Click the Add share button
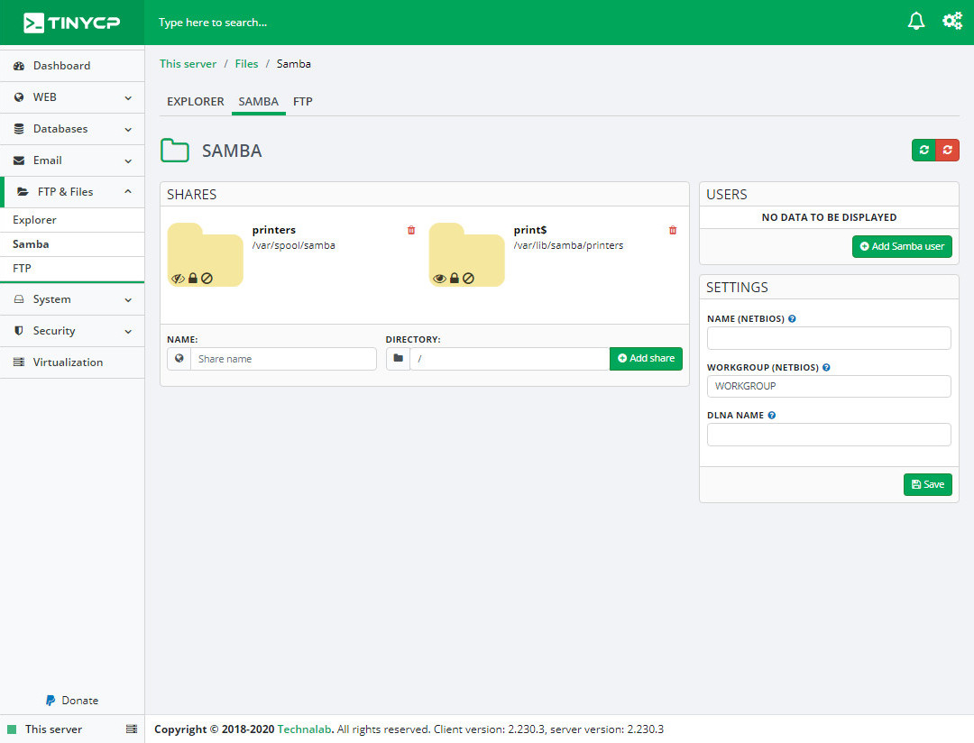 tap(646, 359)
